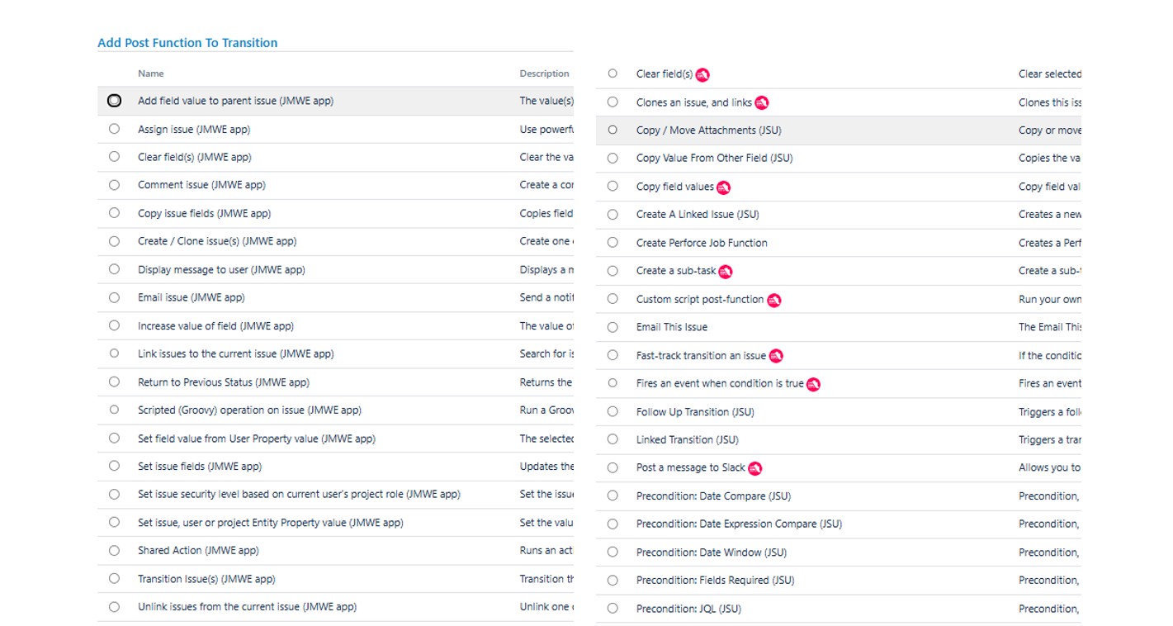Click the Set issue fields (JMWE app) label

200,467
